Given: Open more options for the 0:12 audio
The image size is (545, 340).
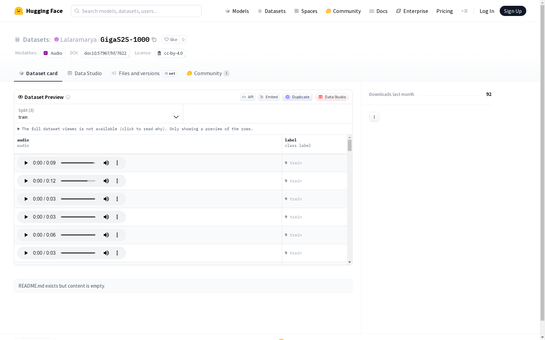Looking at the screenshot, I should click(117, 181).
